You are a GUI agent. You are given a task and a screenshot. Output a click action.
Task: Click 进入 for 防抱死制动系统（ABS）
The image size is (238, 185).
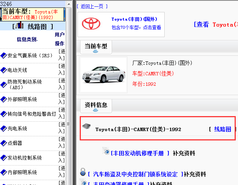(x=62, y=84)
